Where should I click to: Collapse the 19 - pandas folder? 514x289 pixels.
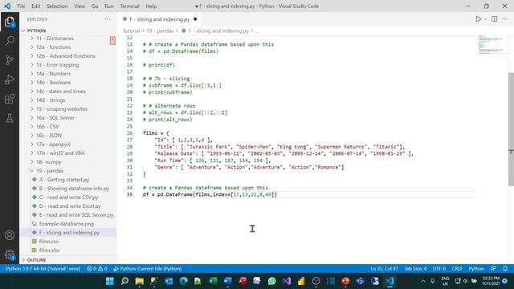pyautogui.click(x=68, y=171)
